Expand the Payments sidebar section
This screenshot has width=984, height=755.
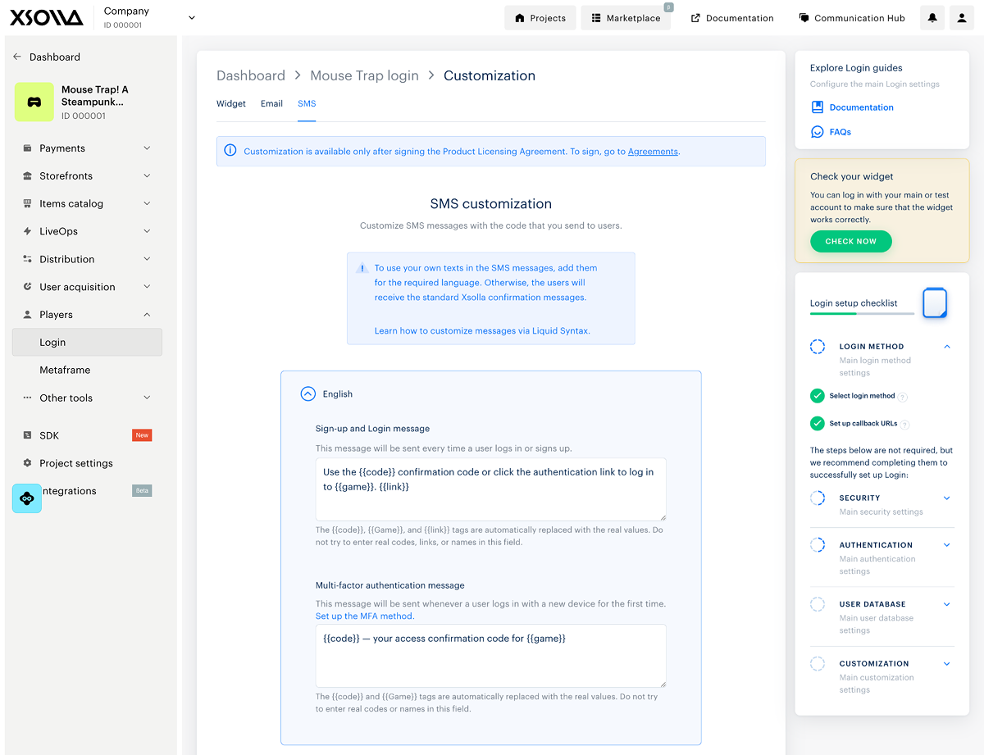click(x=147, y=148)
